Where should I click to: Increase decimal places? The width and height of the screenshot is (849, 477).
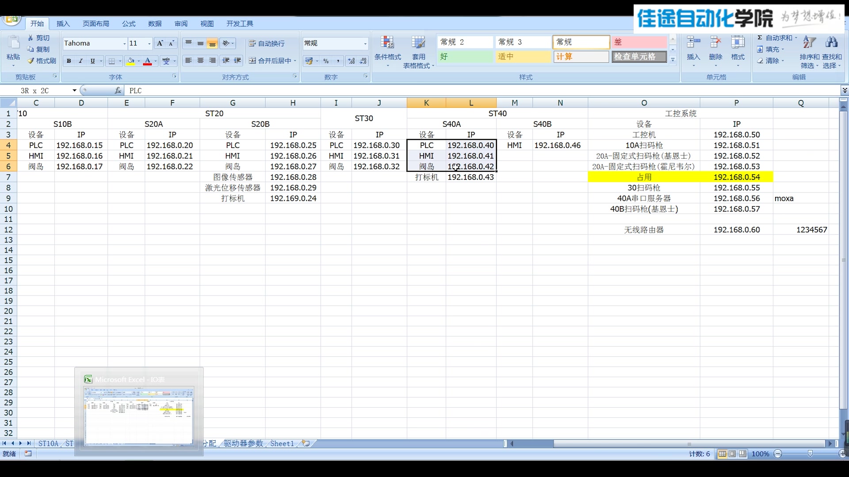[x=352, y=61]
